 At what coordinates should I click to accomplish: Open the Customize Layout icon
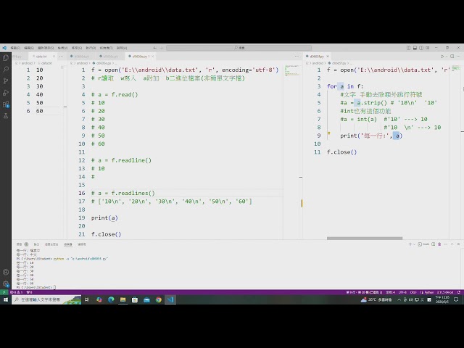coord(428,48)
